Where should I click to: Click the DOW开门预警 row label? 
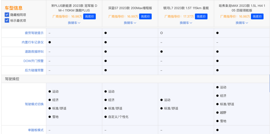pyautogui.click(x=33, y=61)
